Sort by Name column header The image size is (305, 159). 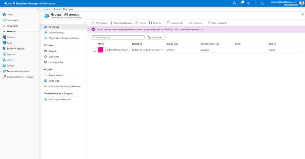click(x=101, y=44)
